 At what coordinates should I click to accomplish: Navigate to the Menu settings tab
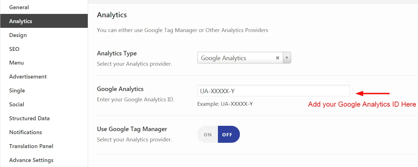click(16, 63)
